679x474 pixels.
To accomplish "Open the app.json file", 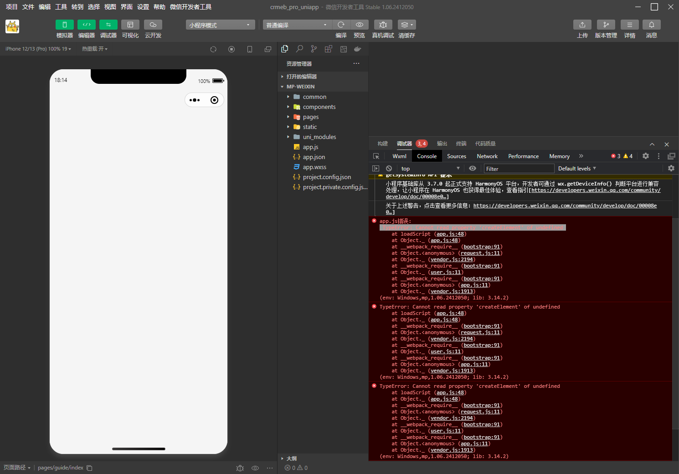I will (314, 157).
